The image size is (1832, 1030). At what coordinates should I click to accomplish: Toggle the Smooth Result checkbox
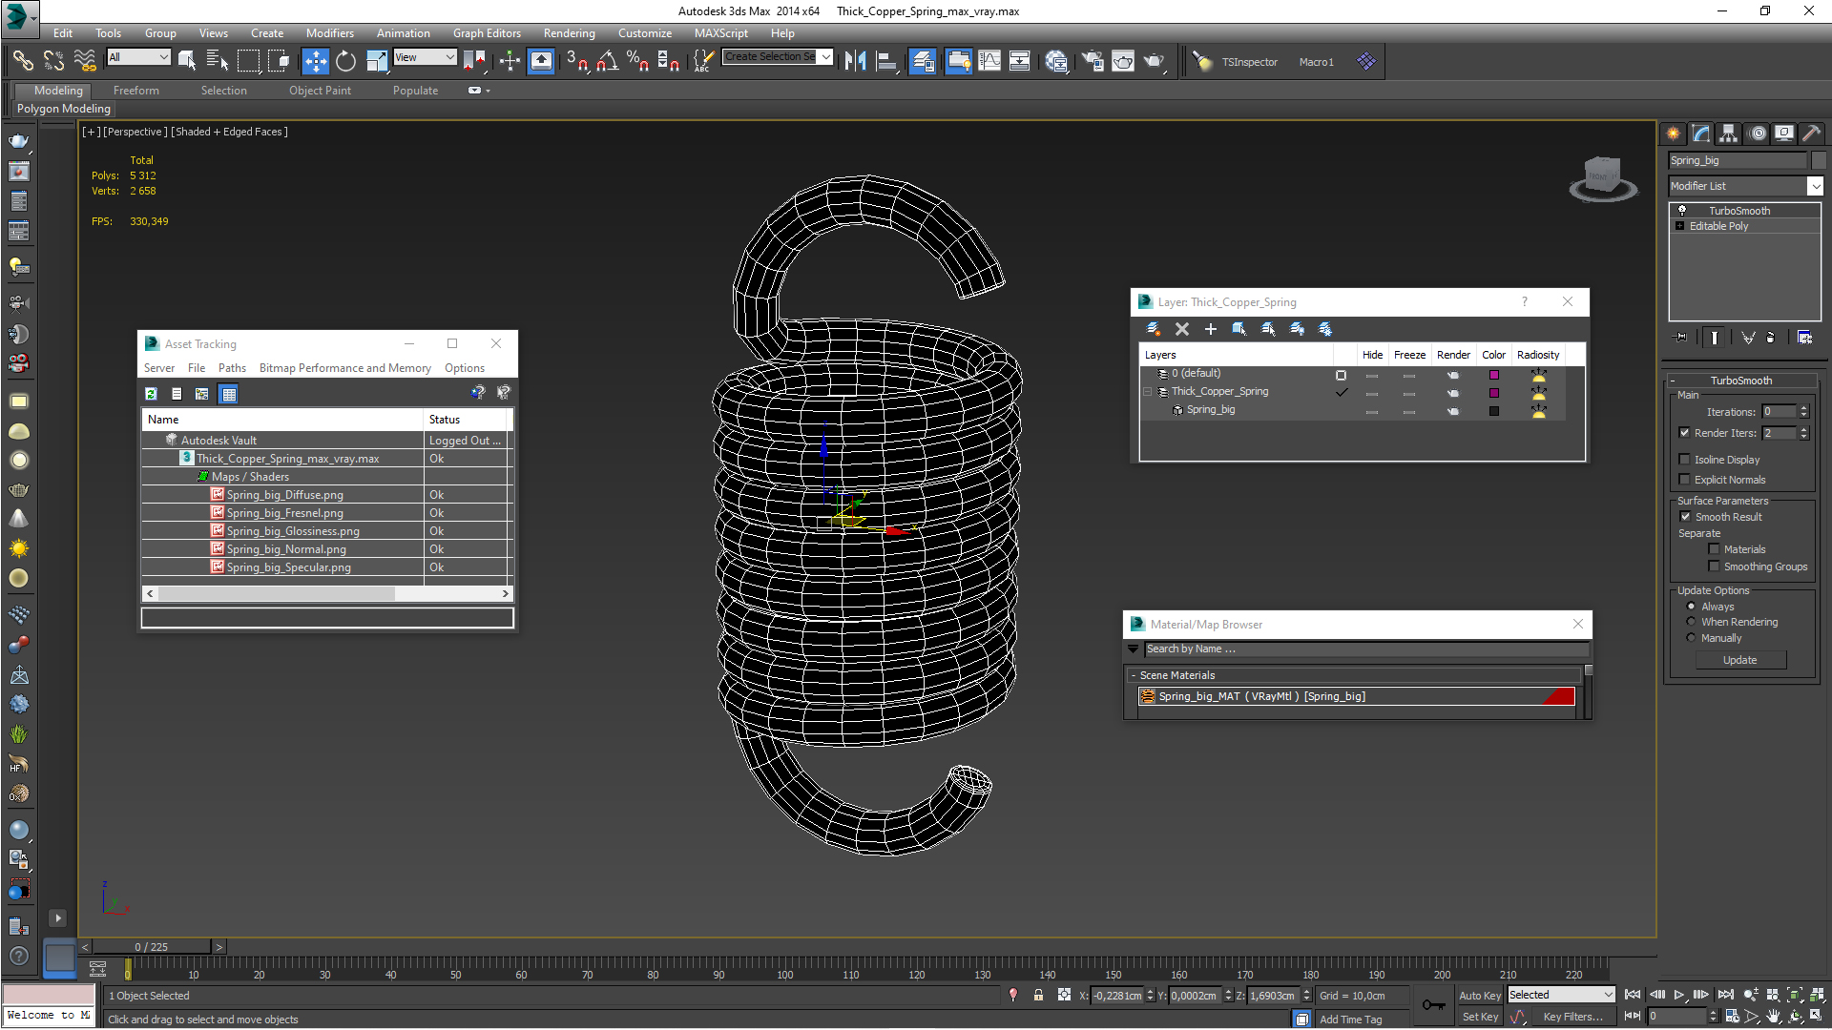click(1685, 517)
